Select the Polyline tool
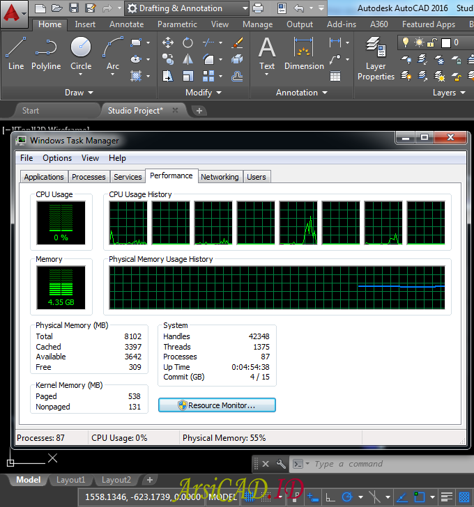 point(46,54)
